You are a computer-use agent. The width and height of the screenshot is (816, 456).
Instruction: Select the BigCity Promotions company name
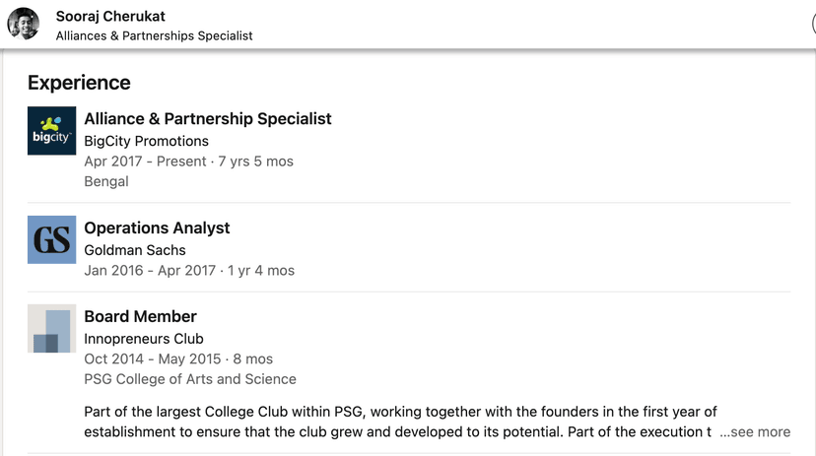click(146, 141)
